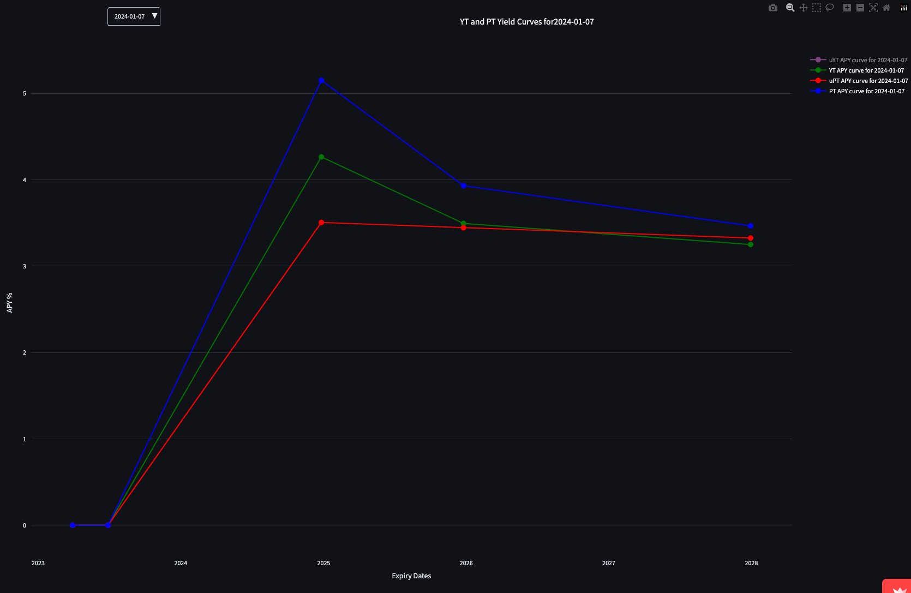Open the Plotly logo link in the modebar
The width and height of the screenshot is (911, 593).
click(x=904, y=8)
